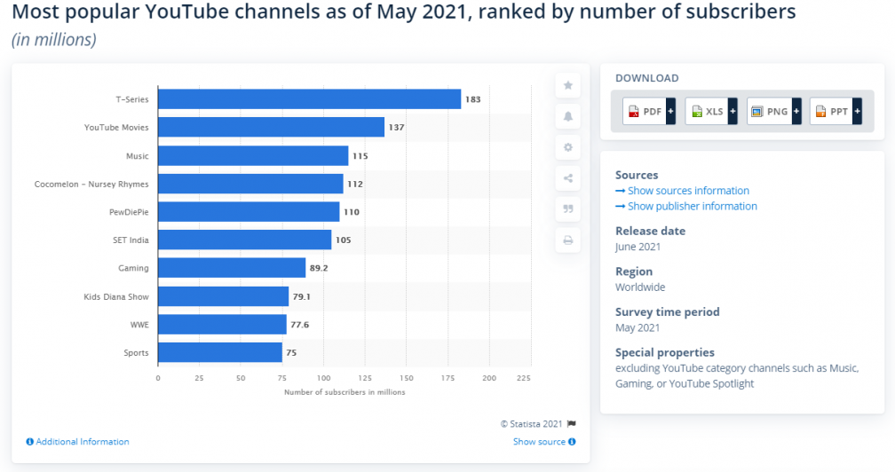Open chart settings gear icon
This screenshot has width=895, height=472.
click(568, 147)
